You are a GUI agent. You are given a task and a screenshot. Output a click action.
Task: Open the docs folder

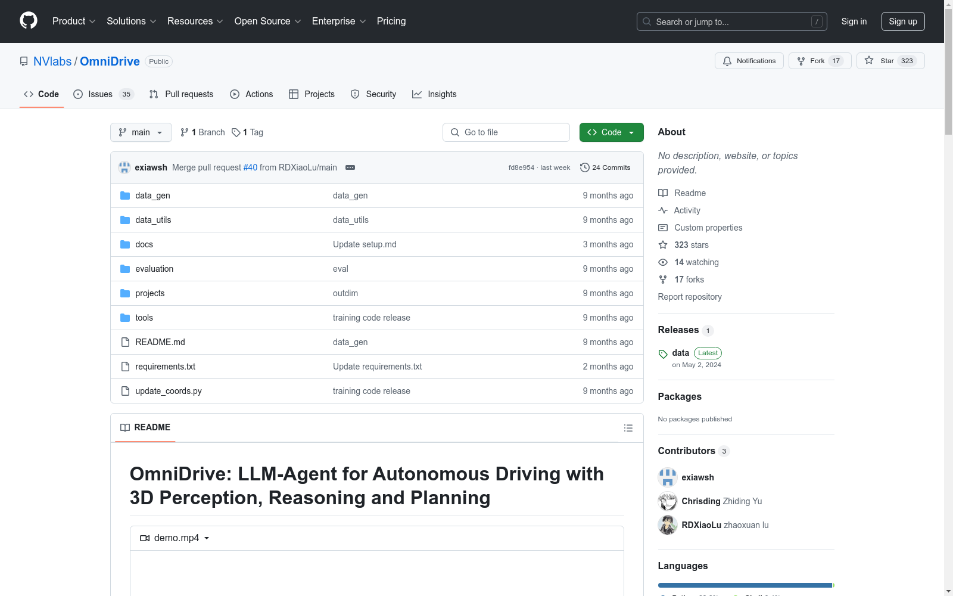pos(144,244)
